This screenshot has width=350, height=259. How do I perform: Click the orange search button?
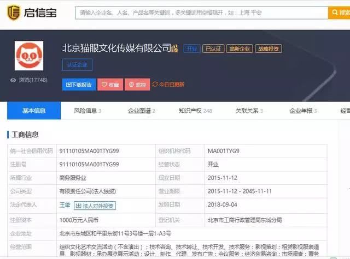(339, 13)
